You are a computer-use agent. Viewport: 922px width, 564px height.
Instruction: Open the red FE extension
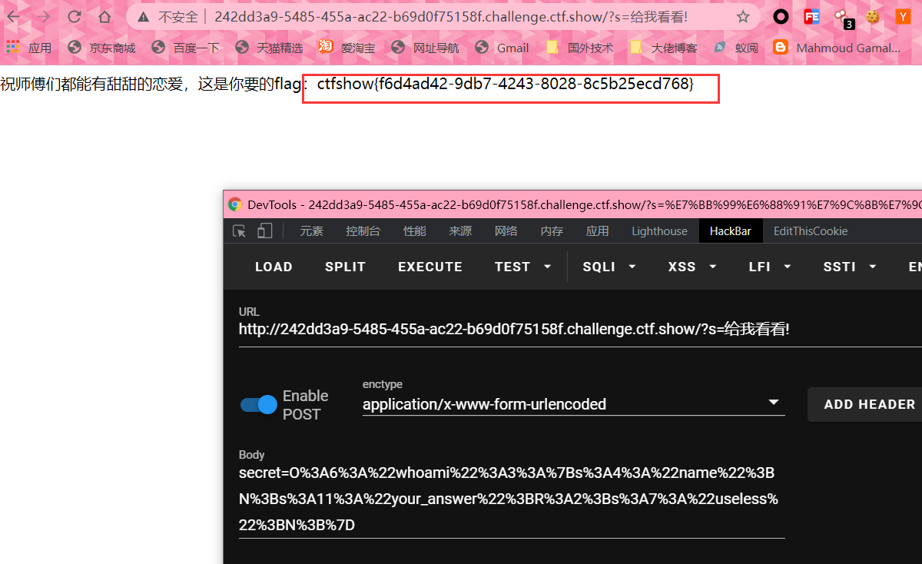coord(811,16)
